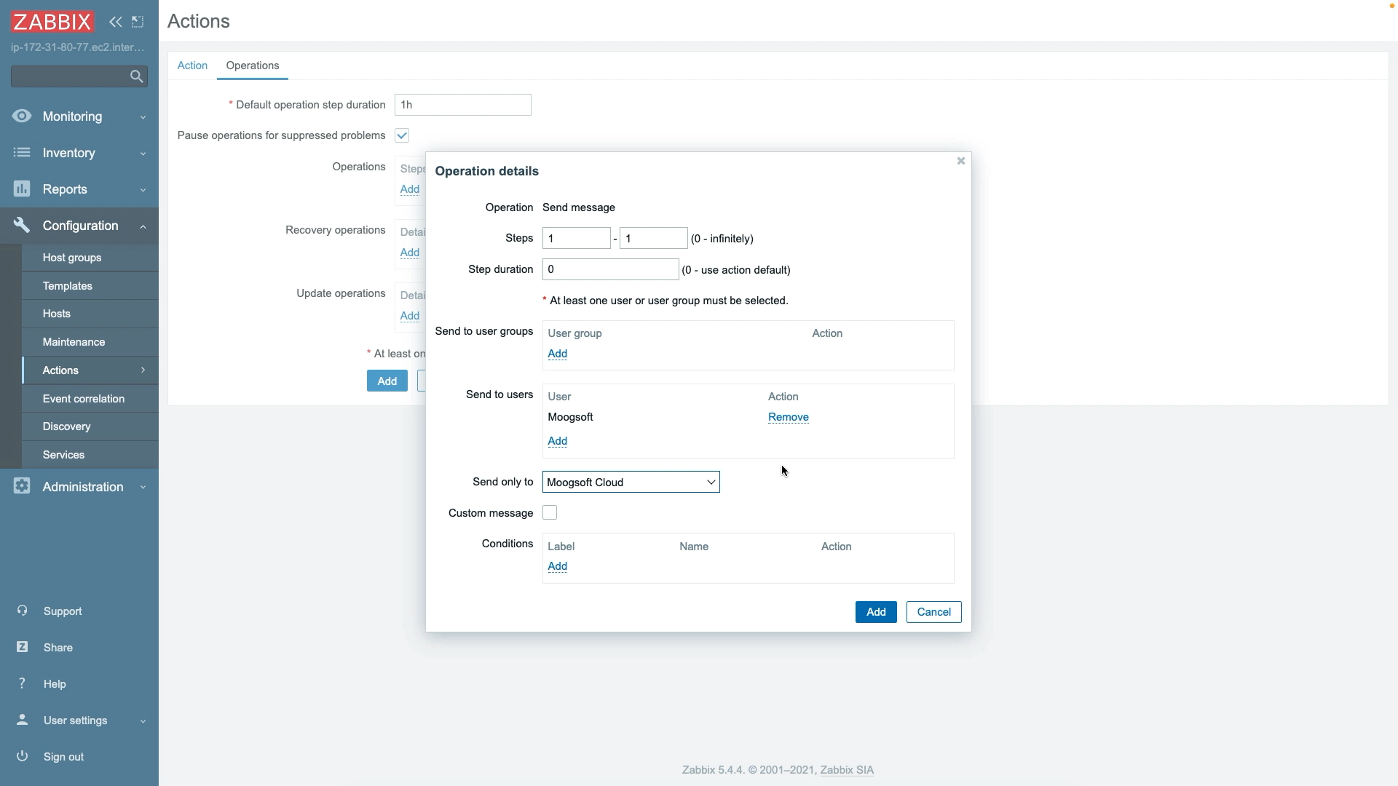
Task: Open Templates menu item
Action: (x=90, y=286)
